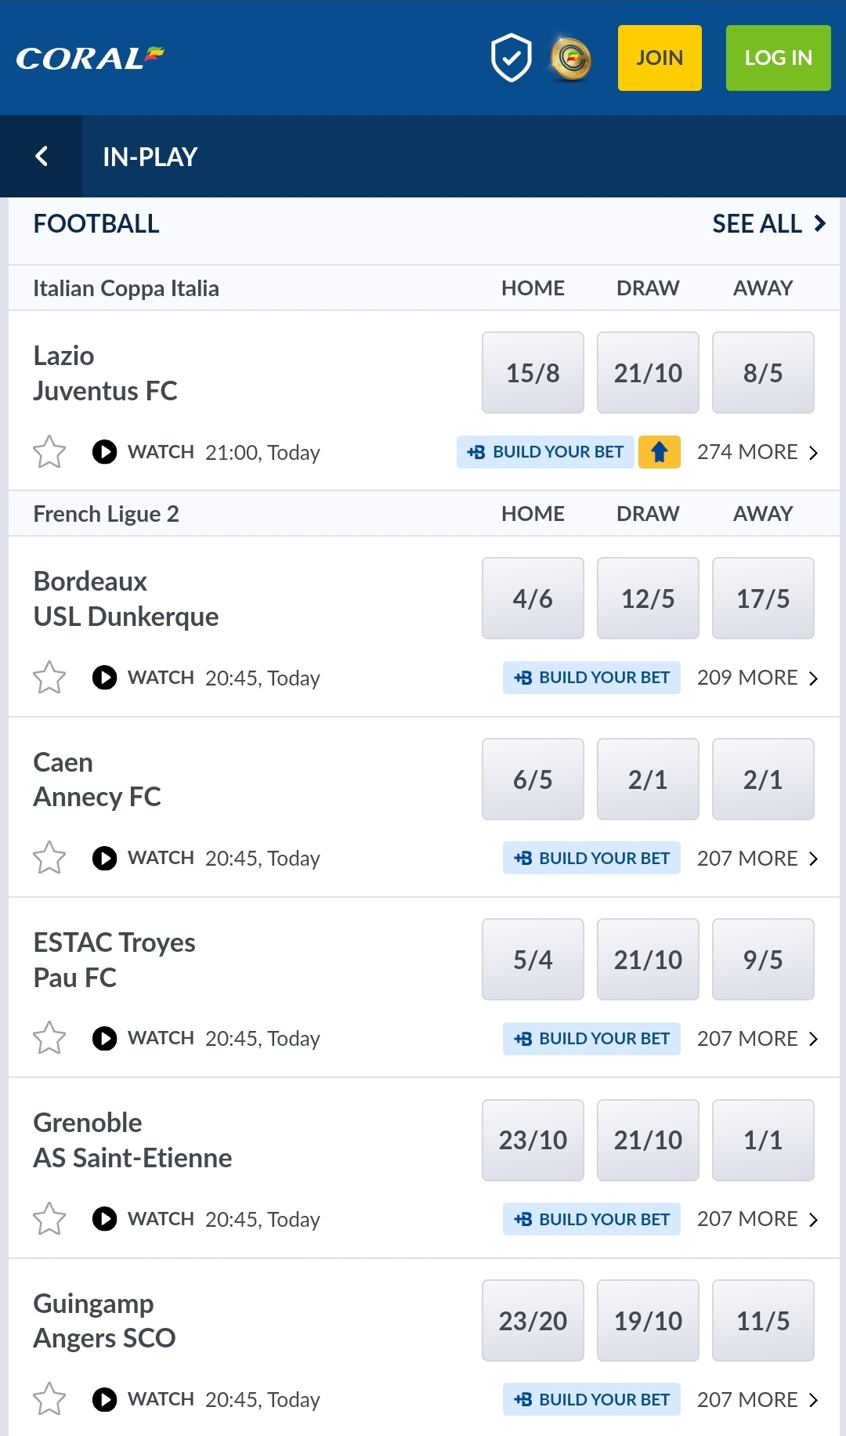Pick the 2/1 draw odds for Caen match
This screenshot has width=846, height=1436.
click(648, 779)
